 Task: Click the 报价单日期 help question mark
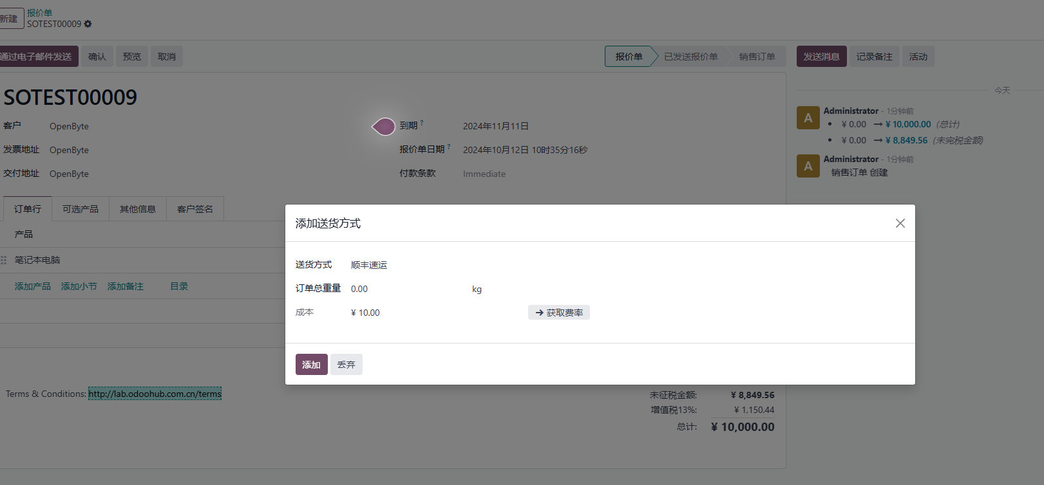pyautogui.click(x=449, y=147)
